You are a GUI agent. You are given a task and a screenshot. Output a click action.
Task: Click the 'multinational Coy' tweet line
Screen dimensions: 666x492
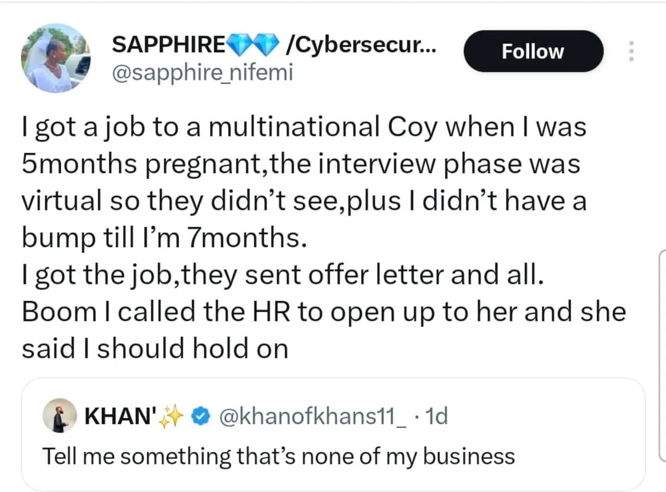304,127
